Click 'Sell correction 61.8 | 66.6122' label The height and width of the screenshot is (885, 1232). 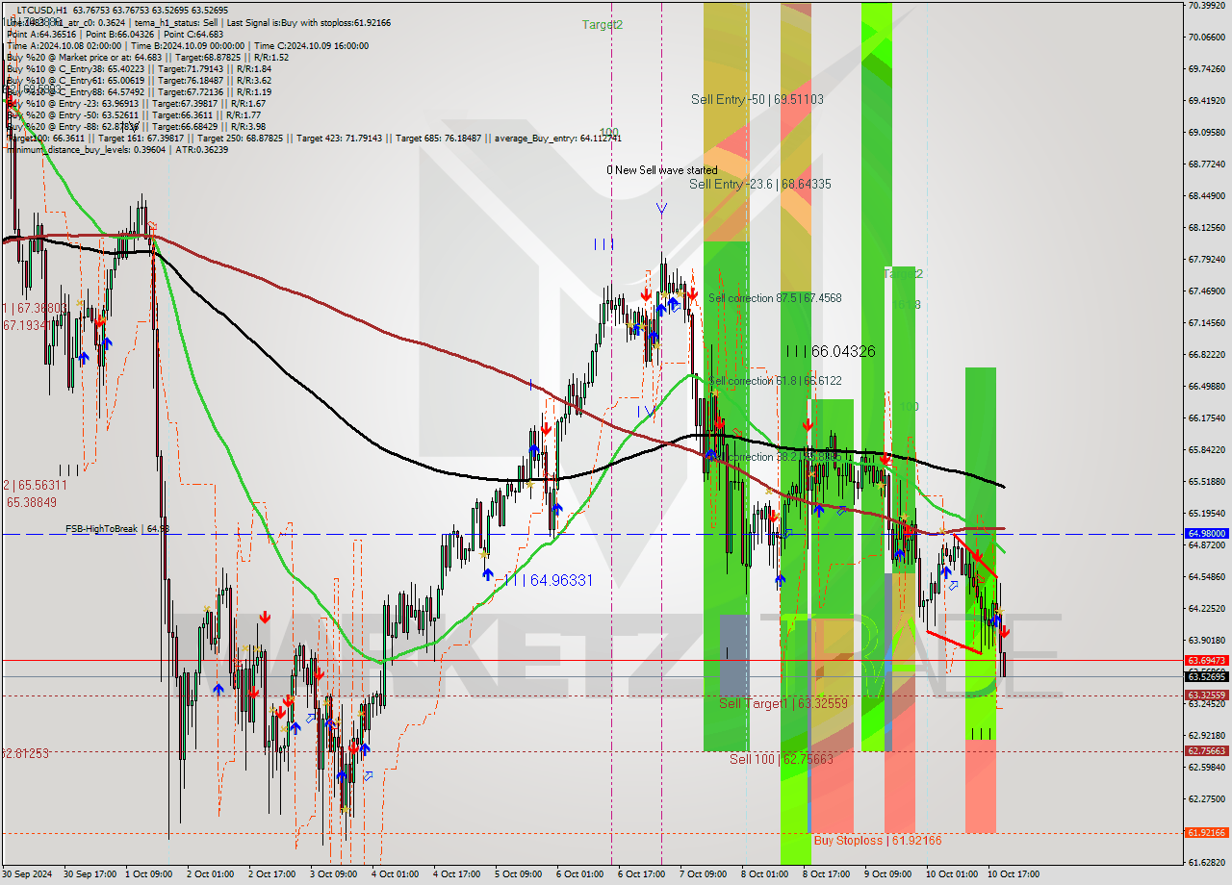(x=775, y=381)
